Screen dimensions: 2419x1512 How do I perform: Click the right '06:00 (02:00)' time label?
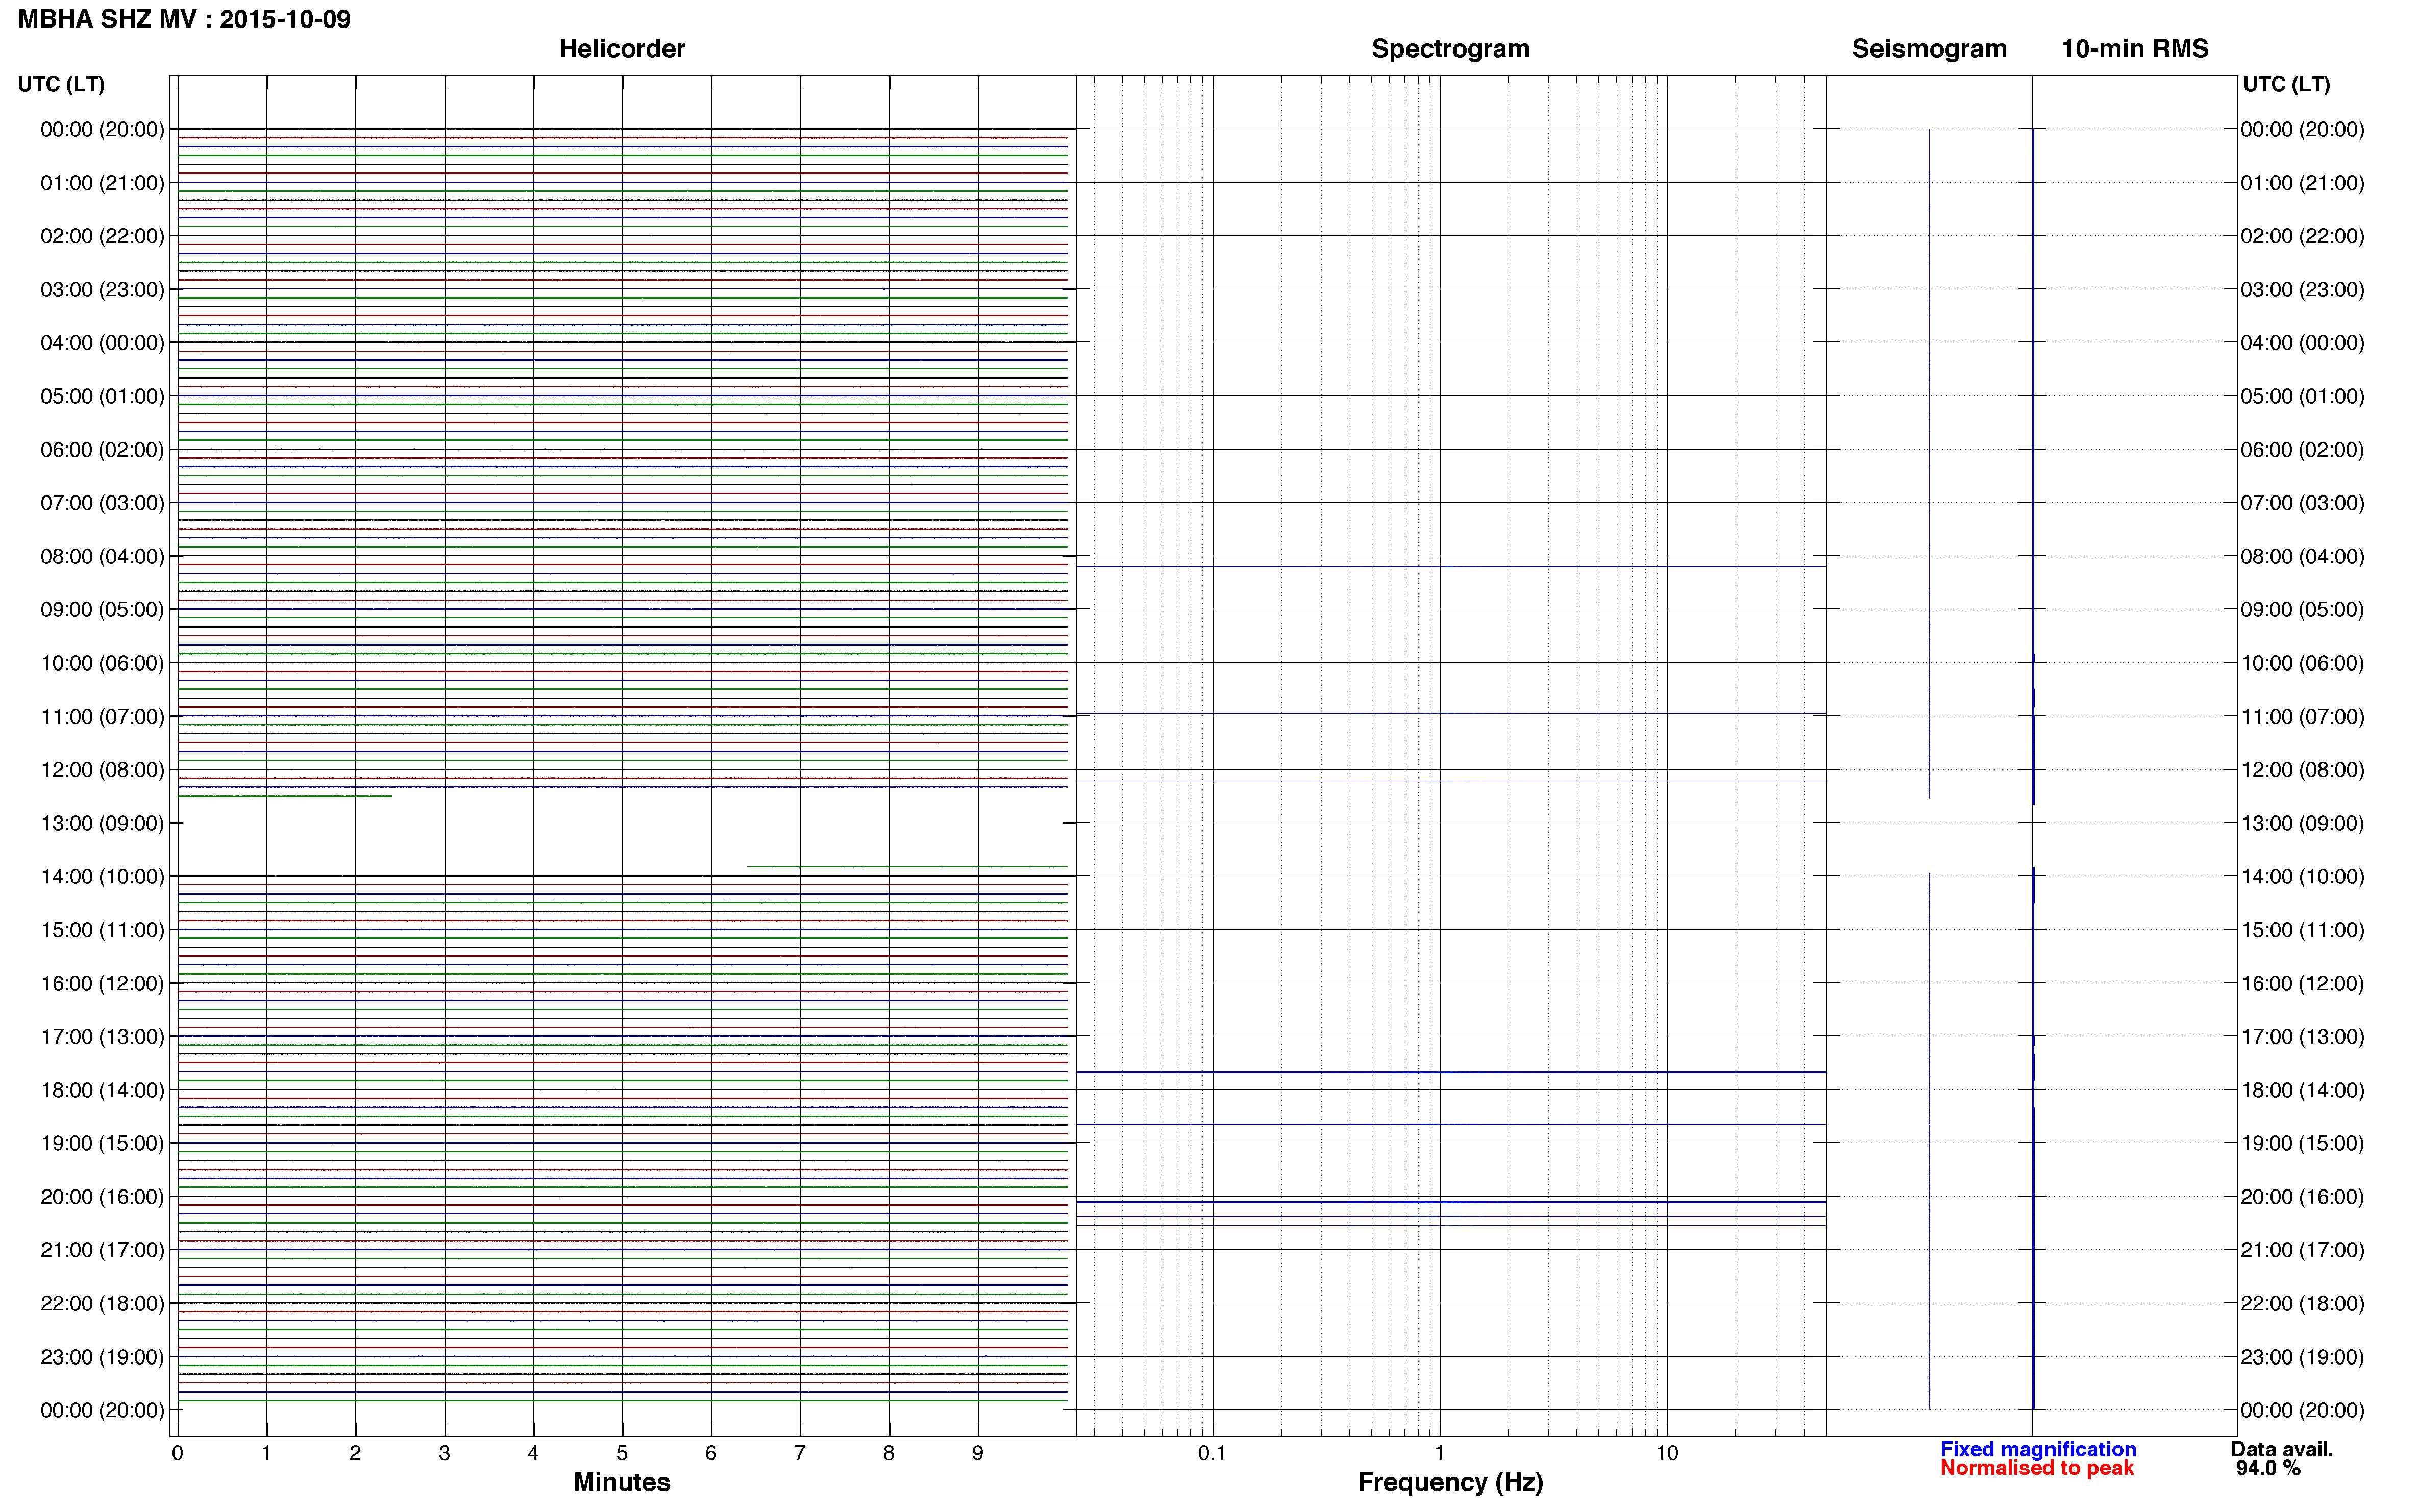tap(2302, 450)
